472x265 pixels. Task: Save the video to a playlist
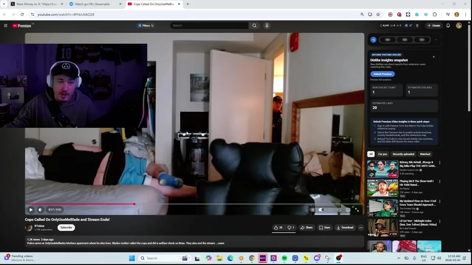[324, 227]
